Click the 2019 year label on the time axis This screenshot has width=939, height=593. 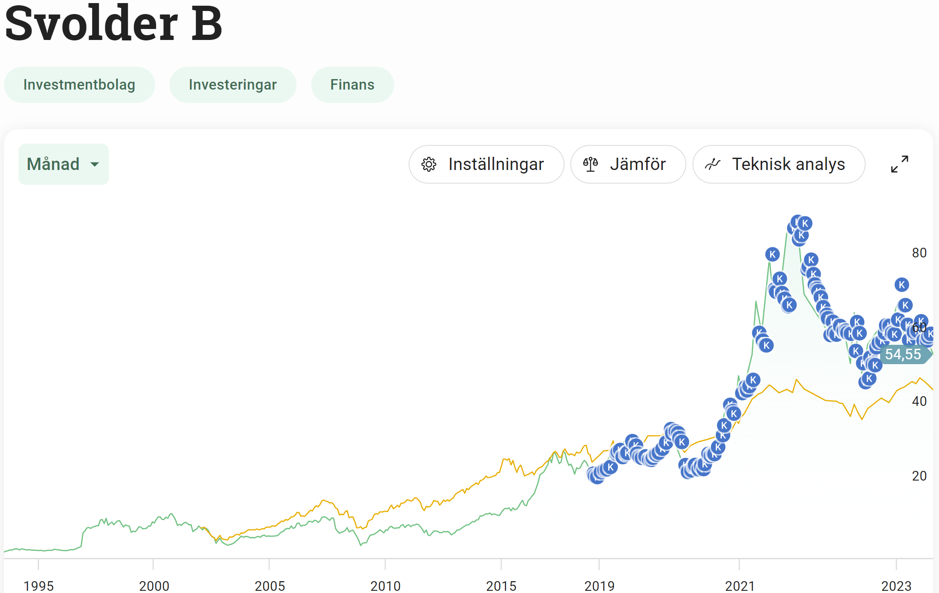click(599, 586)
